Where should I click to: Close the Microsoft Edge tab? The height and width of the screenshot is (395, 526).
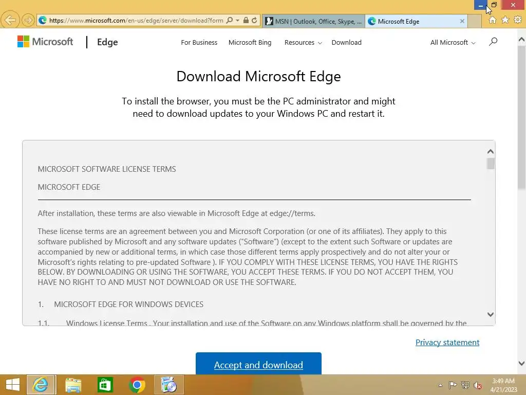[462, 21]
